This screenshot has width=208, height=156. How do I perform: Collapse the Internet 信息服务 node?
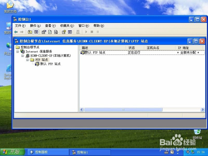(17, 52)
